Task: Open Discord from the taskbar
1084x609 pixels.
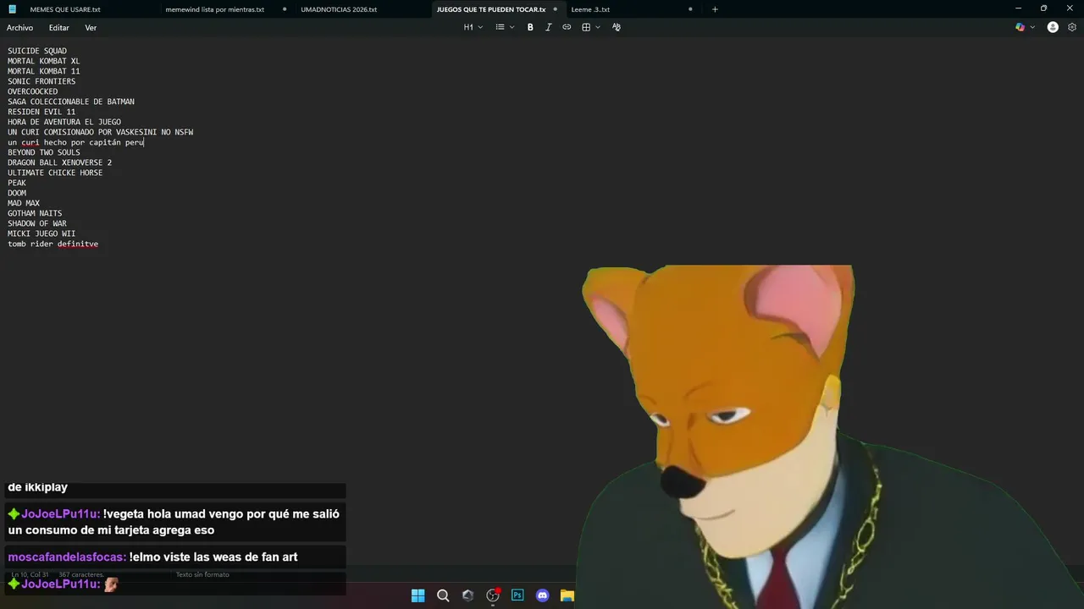Action: (543, 595)
